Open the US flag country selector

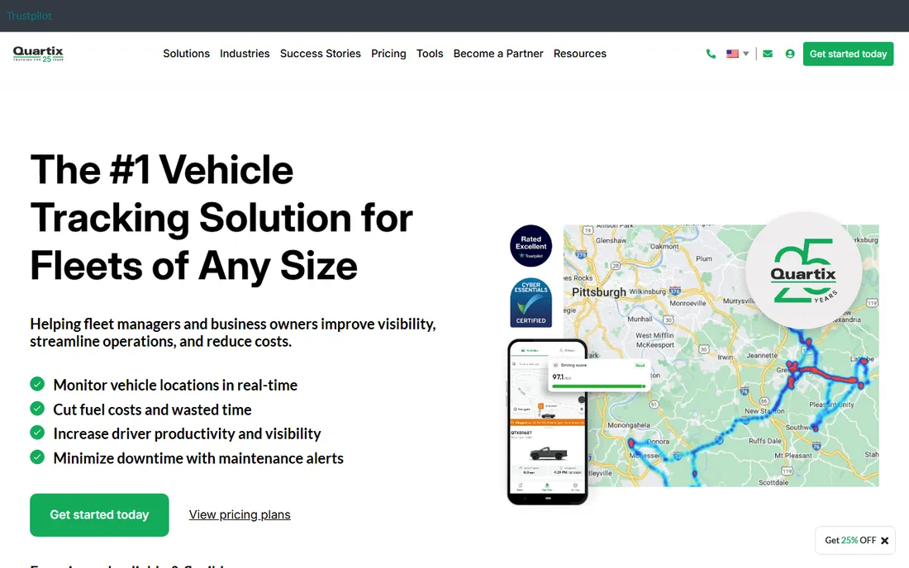[737, 54]
